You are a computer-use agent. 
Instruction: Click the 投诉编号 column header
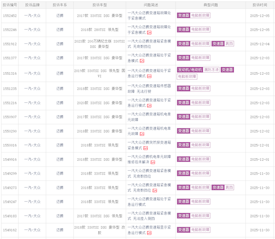[9, 4]
